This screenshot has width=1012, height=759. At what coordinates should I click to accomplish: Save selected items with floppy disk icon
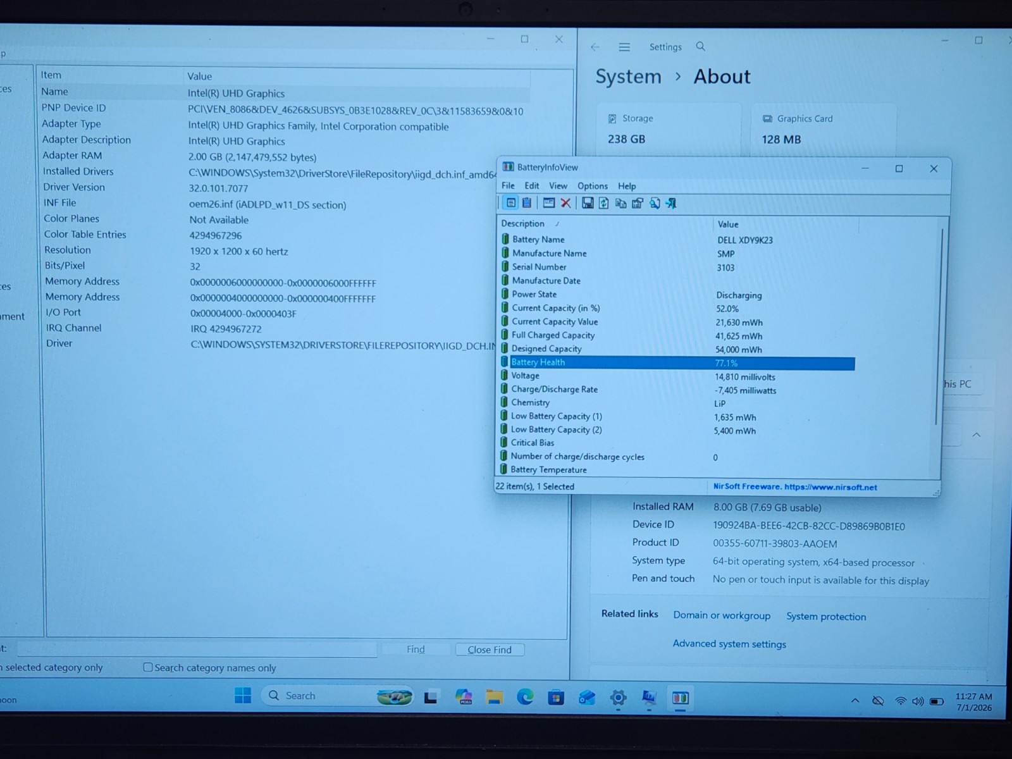click(588, 203)
